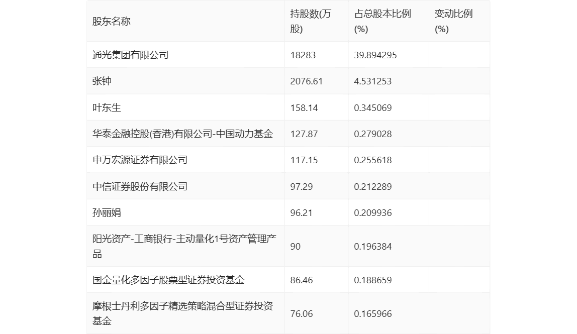Click the percentage 0.255618
Screen dimensions: 577x334
(x=373, y=160)
